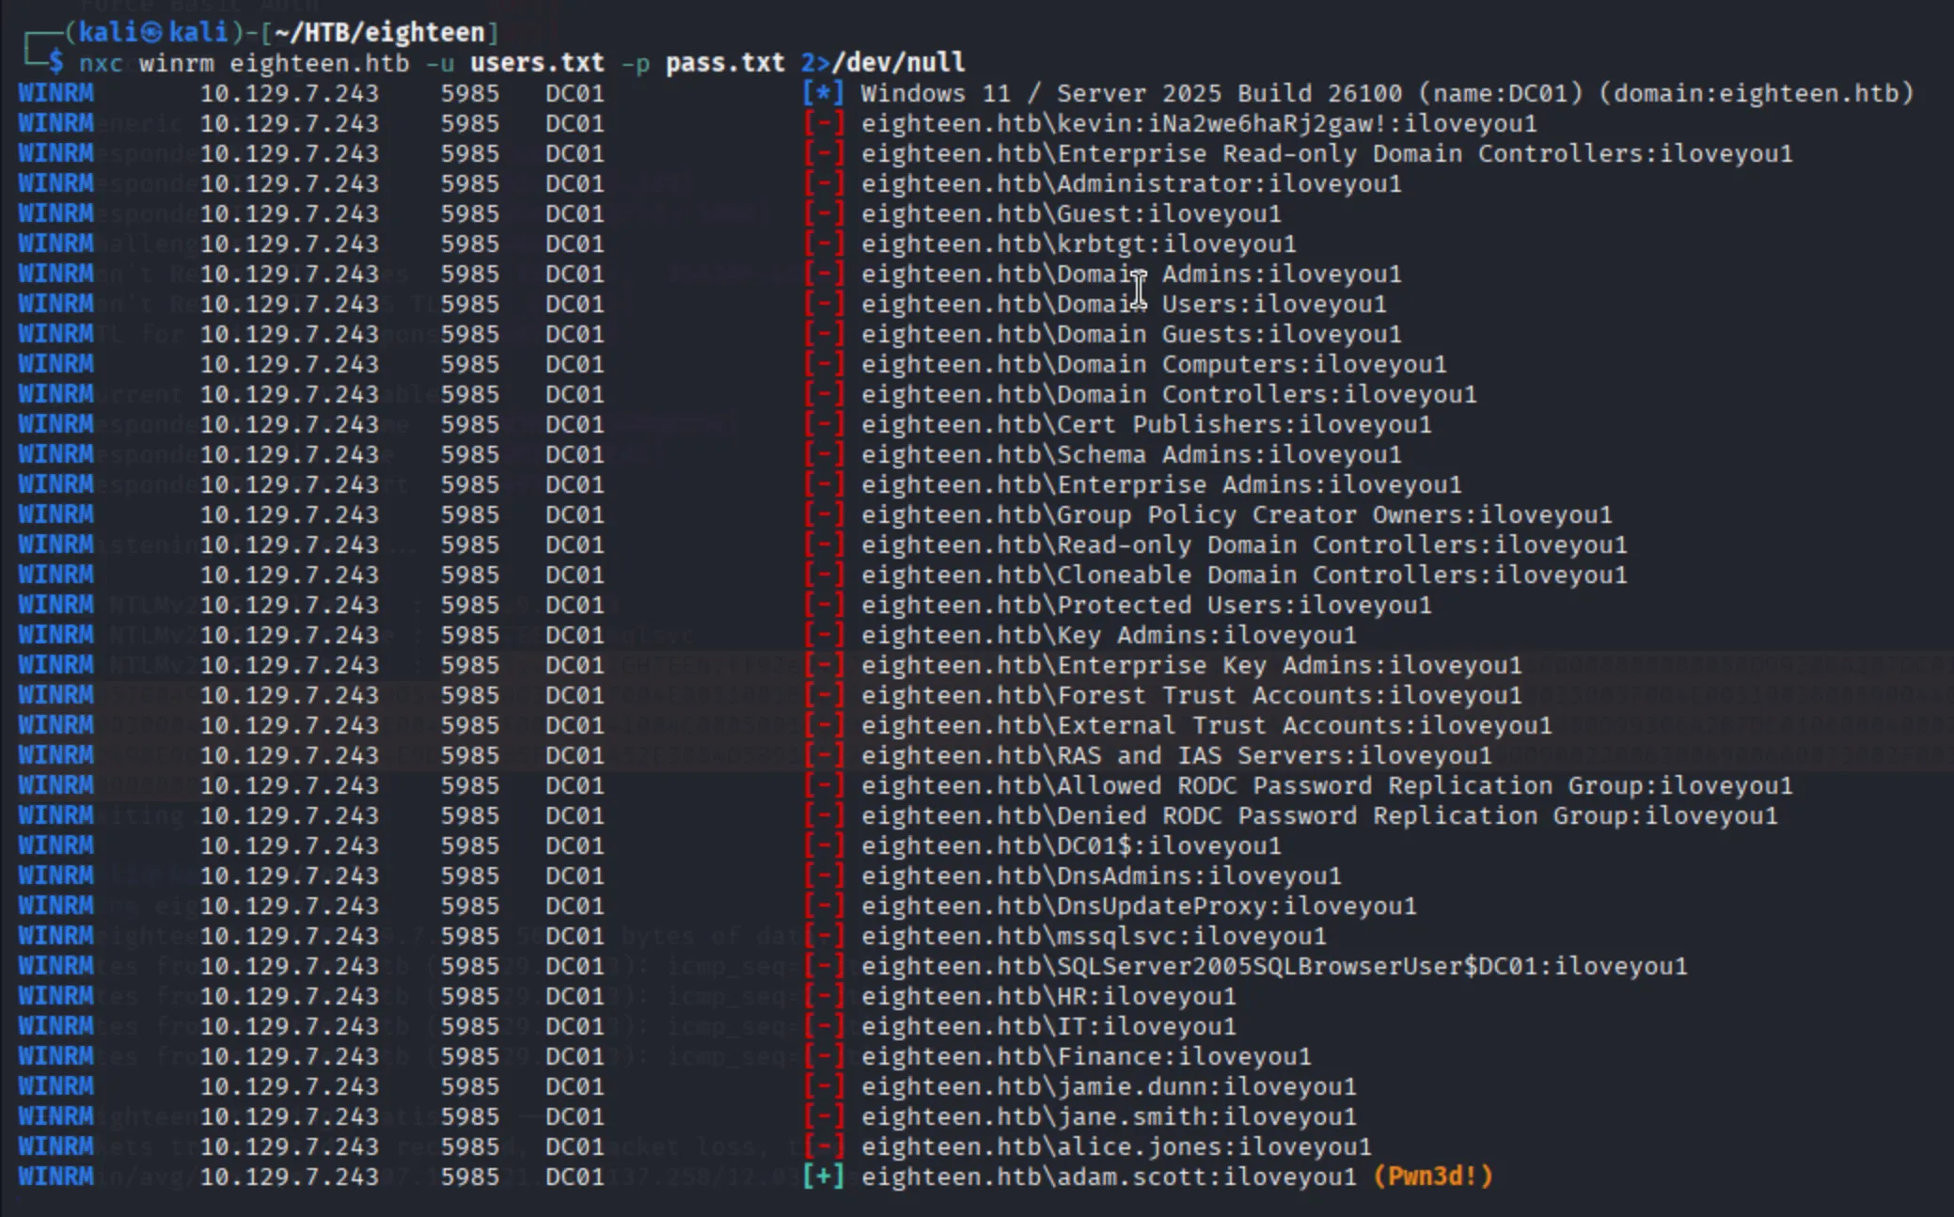Screen dimensions: 1954x1217
Task: Click red [-] marker beside jamie.dunn line
Action: (x=824, y=1087)
